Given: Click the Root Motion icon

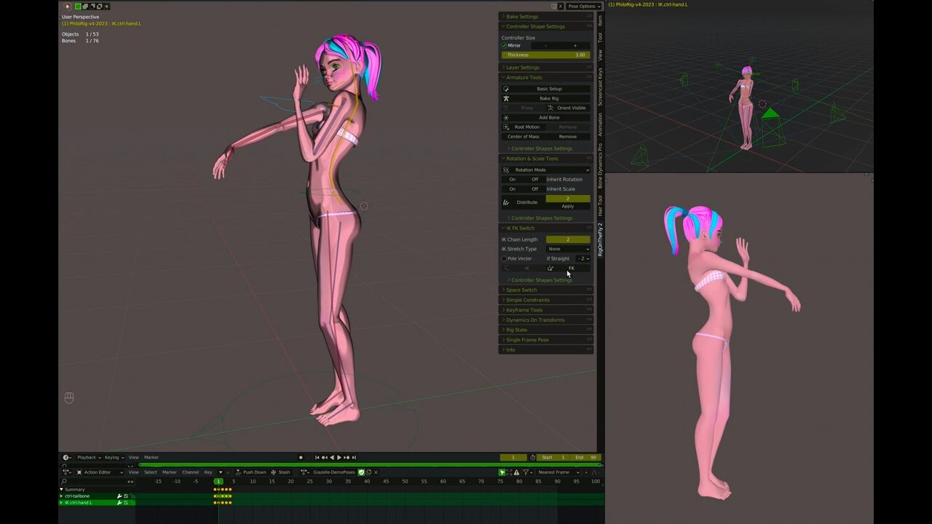Looking at the screenshot, I should point(505,127).
